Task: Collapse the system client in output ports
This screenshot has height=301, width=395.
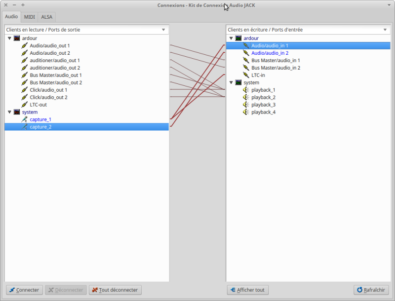Action: pos(9,112)
